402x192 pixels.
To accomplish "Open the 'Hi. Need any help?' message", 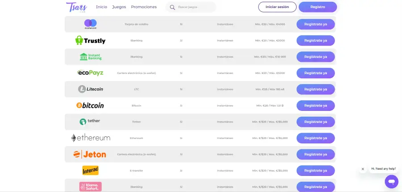I will 384,169.
